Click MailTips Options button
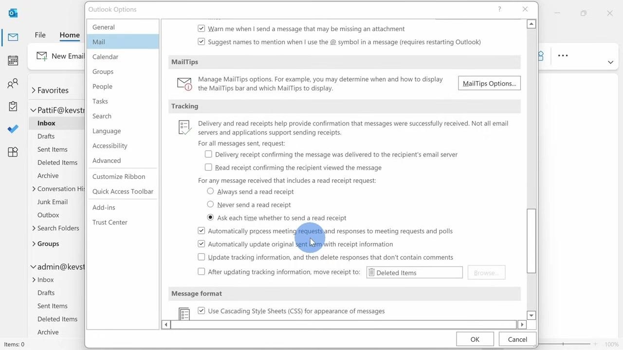 [x=489, y=83]
